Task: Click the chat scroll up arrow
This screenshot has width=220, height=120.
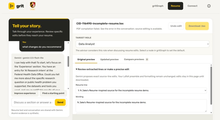Action: click(68, 43)
